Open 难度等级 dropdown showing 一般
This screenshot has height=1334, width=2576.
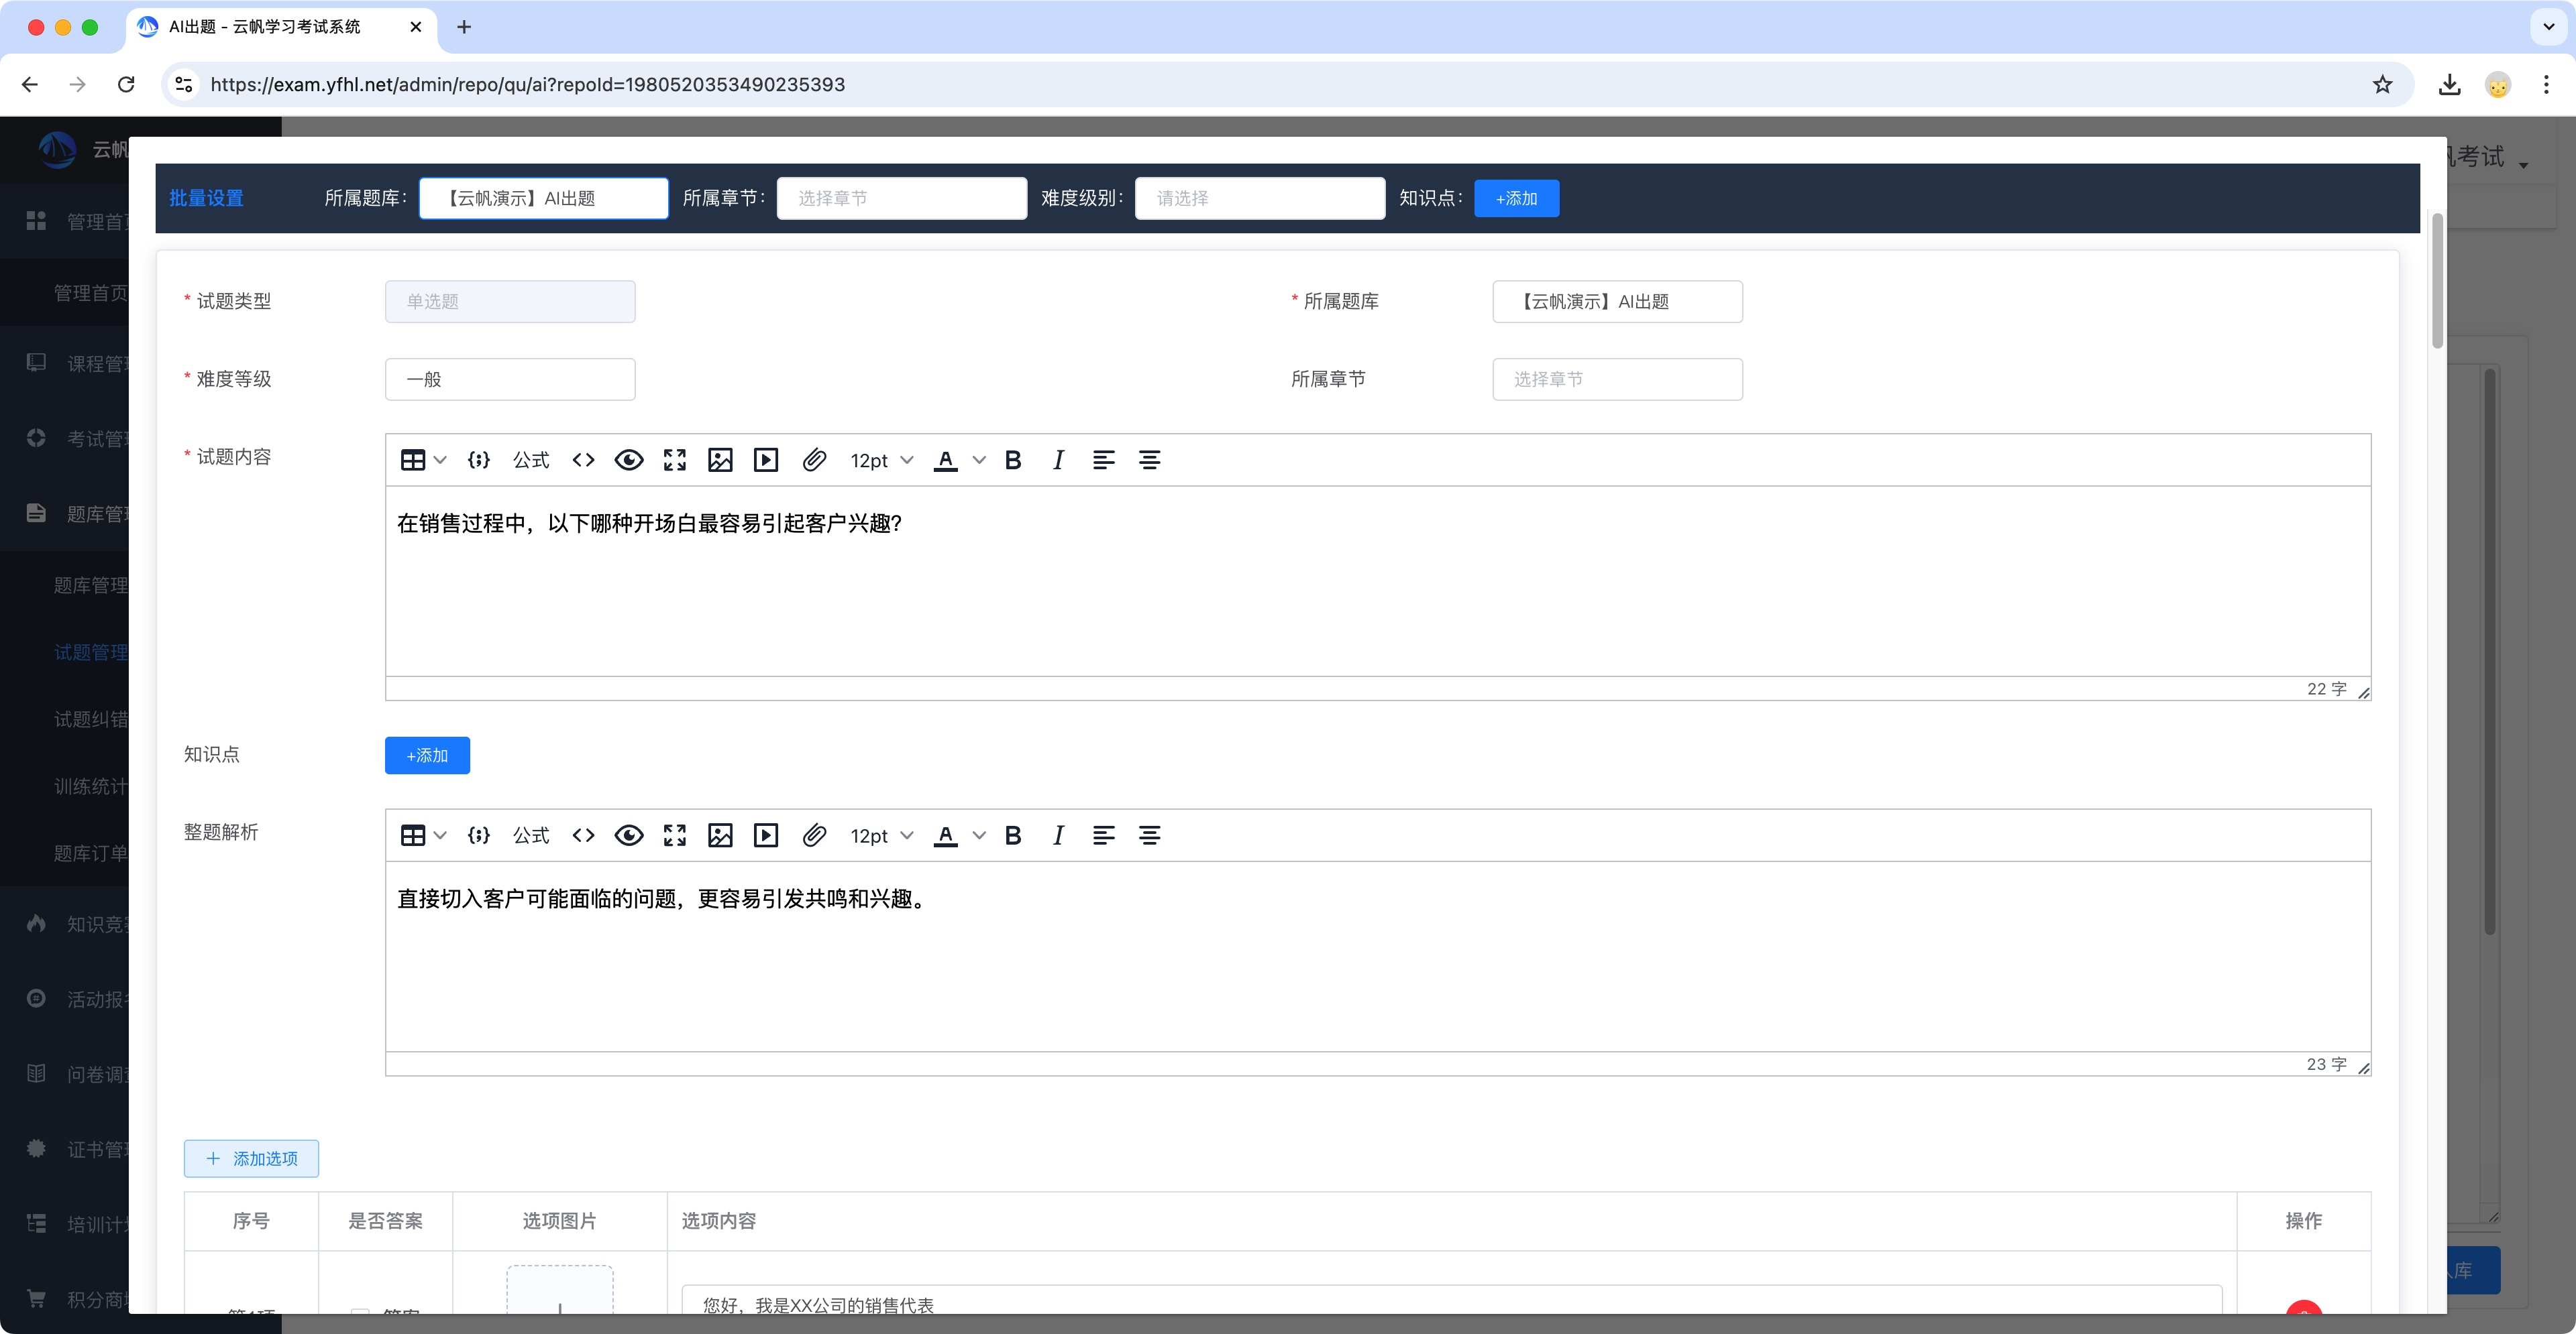510,379
